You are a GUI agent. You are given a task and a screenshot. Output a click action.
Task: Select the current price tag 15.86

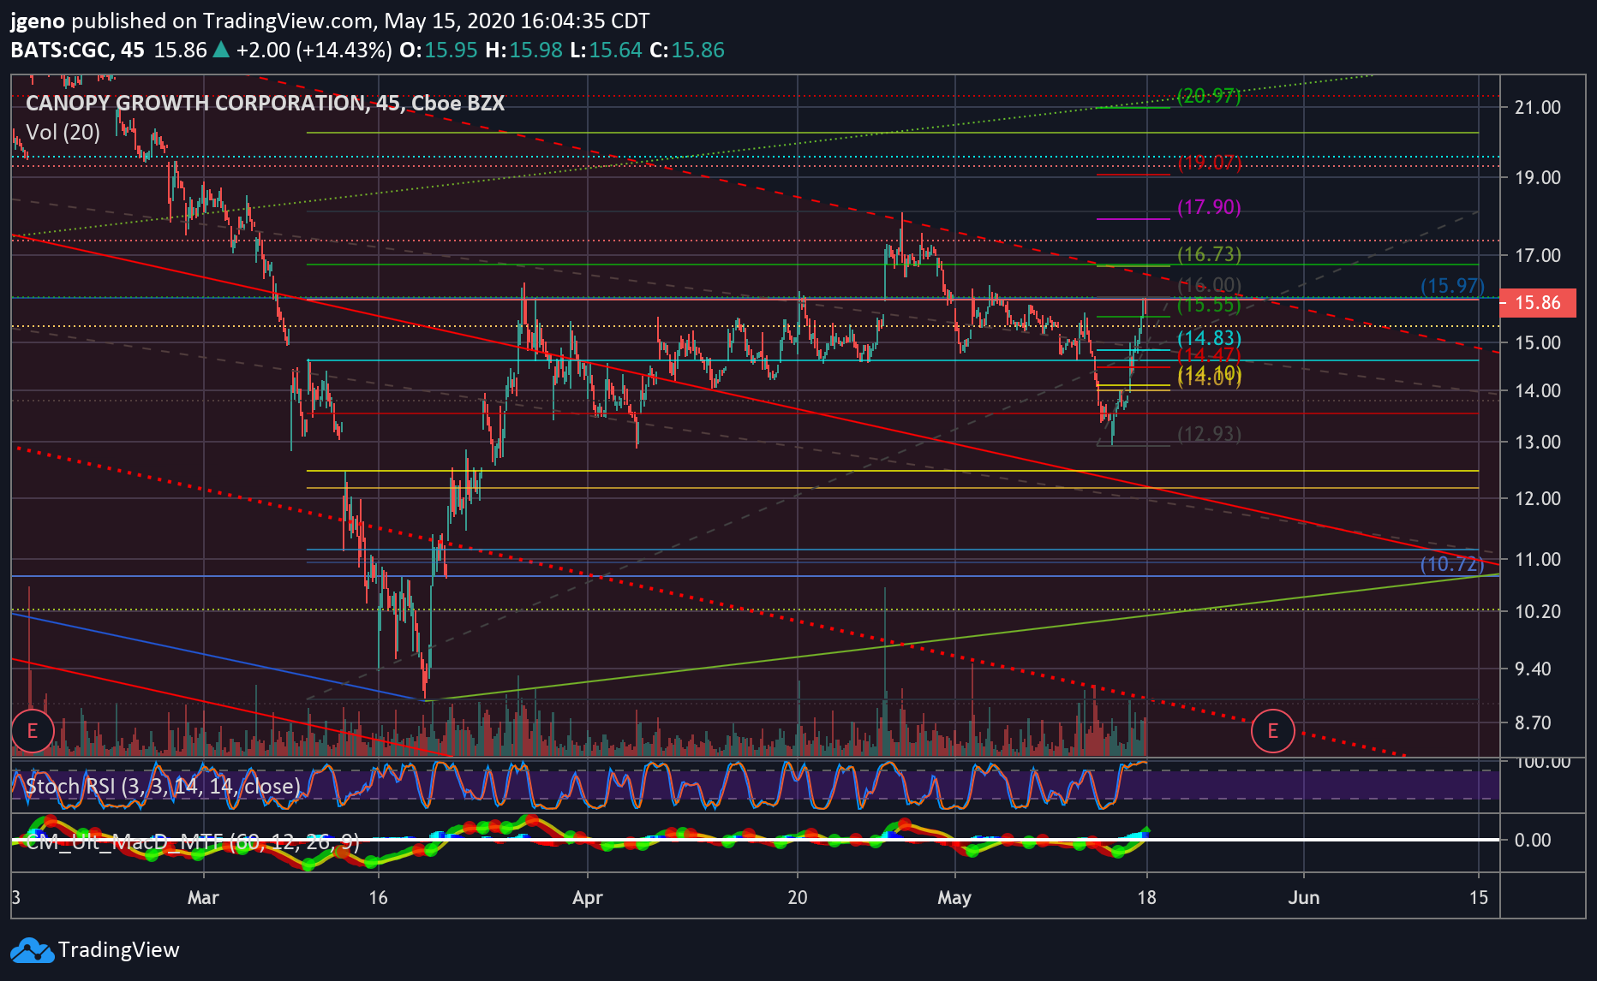1538,302
